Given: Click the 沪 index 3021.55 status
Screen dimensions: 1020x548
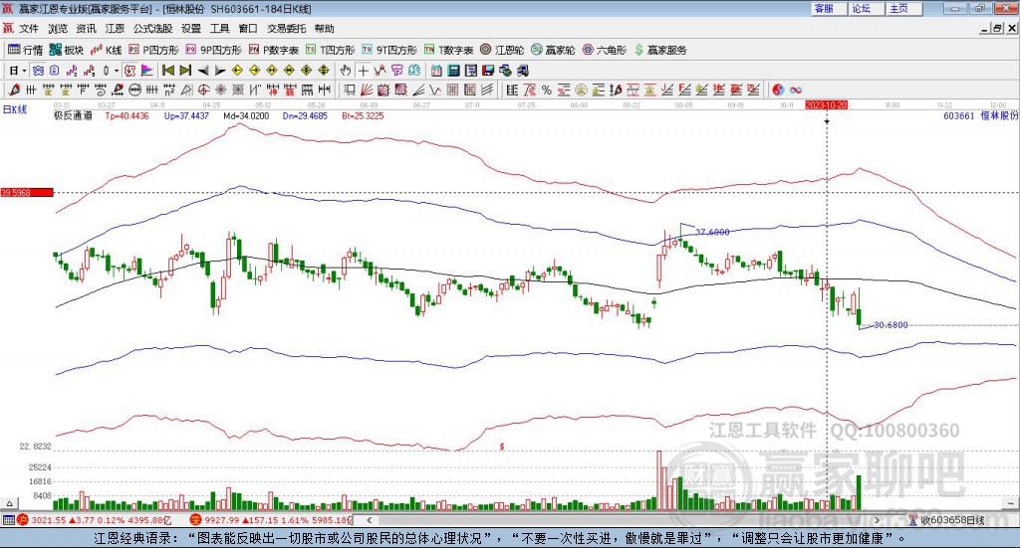Looking at the screenshot, I should pyautogui.click(x=94, y=520).
